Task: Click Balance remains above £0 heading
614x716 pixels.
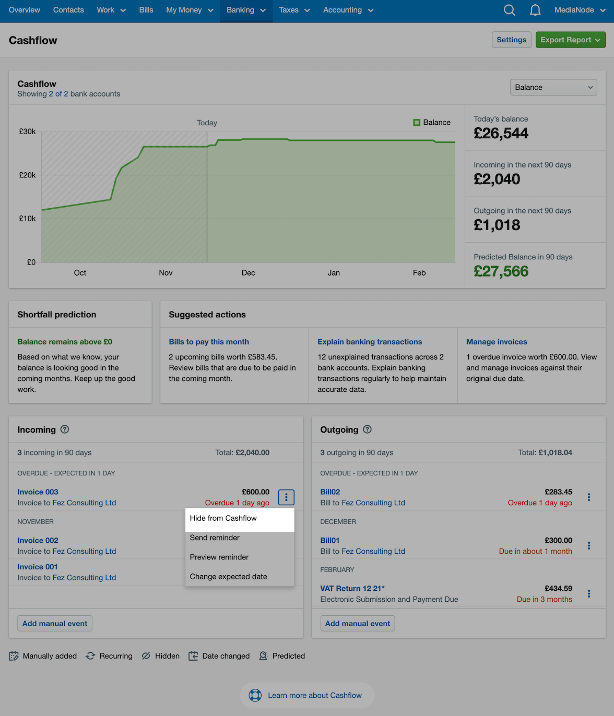Action: 65,342
